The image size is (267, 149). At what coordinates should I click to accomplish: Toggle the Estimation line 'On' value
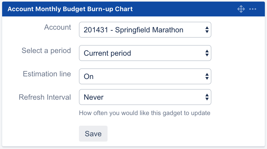[x=89, y=77]
